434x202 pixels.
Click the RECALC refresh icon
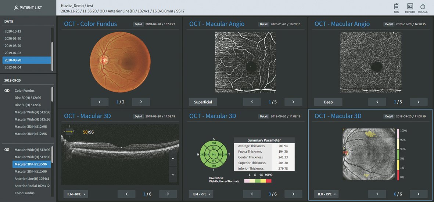(423, 7)
